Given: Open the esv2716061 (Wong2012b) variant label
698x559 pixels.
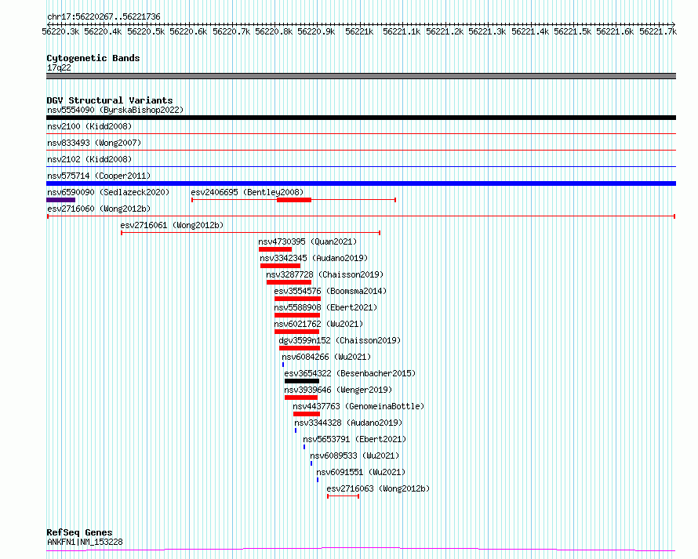Looking at the screenshot, I should [172, 225].
